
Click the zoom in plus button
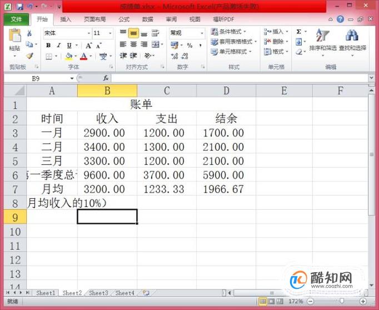click(363, 301)
